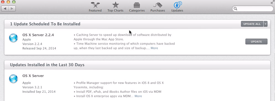Expand More for OS X Server 3.2.1 notes
Viewport: 275px width, 101px height.
coord(138,96)
